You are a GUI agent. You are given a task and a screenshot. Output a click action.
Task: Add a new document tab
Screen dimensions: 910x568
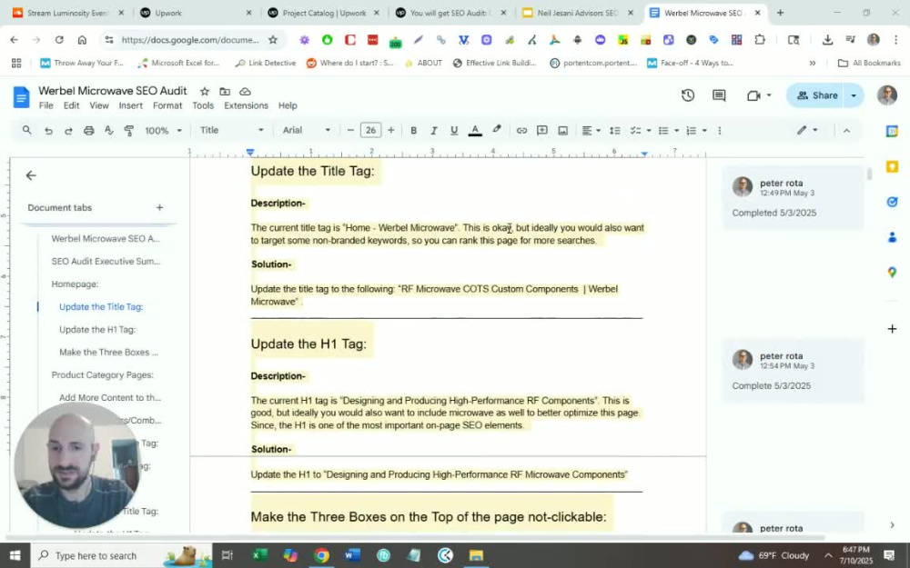159,207
